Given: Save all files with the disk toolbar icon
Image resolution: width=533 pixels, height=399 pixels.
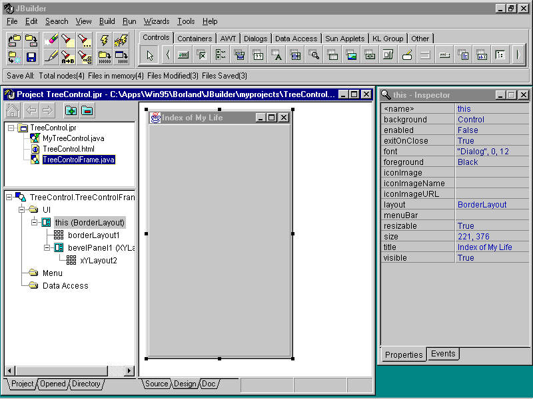Looking at the screenshot, I should (31, 58).
